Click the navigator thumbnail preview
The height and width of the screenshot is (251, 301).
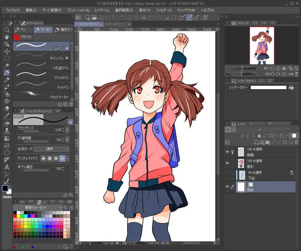coord(262,46)
